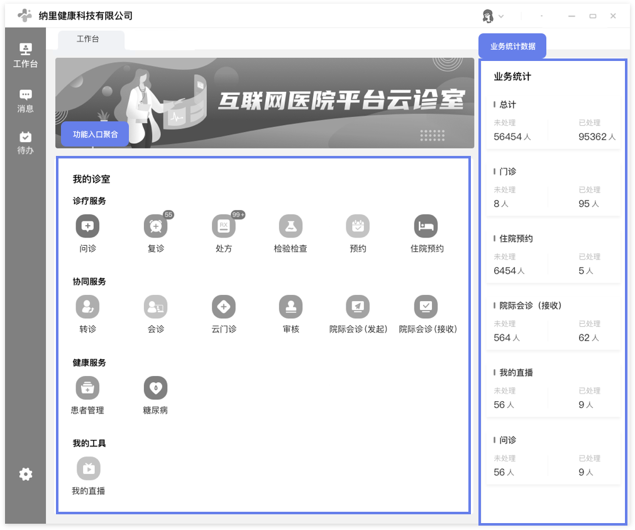Launch 检验检查 lab test icon
This screenshot has height=530, width=635.
point(290,226)
